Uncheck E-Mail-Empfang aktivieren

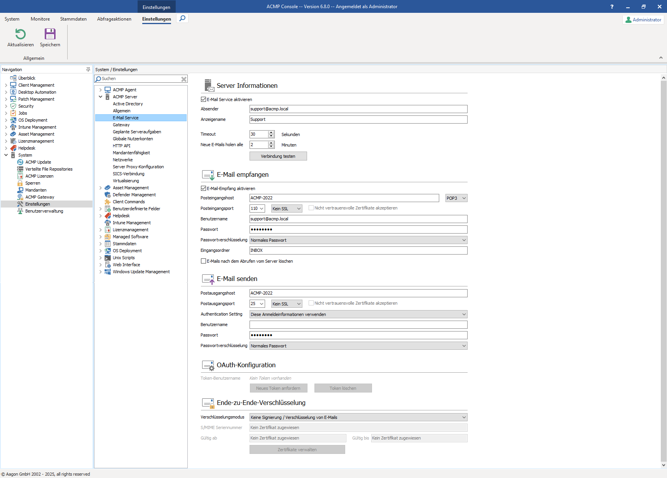point(204,188)
